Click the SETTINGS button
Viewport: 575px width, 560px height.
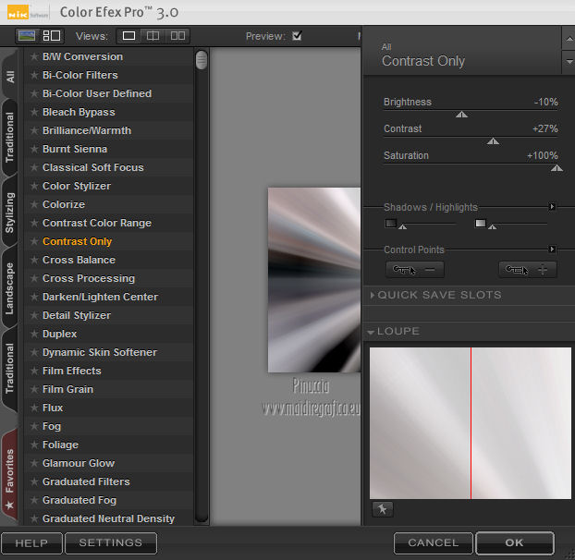tap(111, 542)
